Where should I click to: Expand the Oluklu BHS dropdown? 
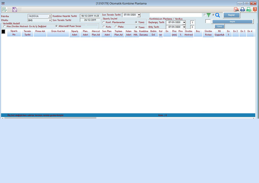(50, 20)
